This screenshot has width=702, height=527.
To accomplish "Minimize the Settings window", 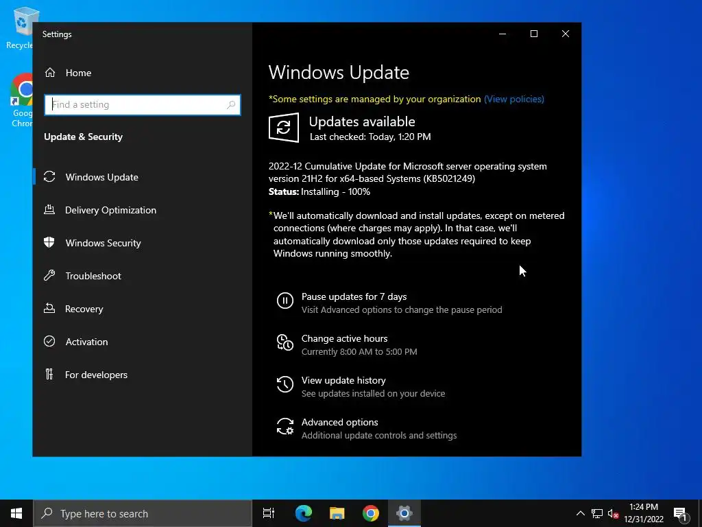I will (503, 34).
